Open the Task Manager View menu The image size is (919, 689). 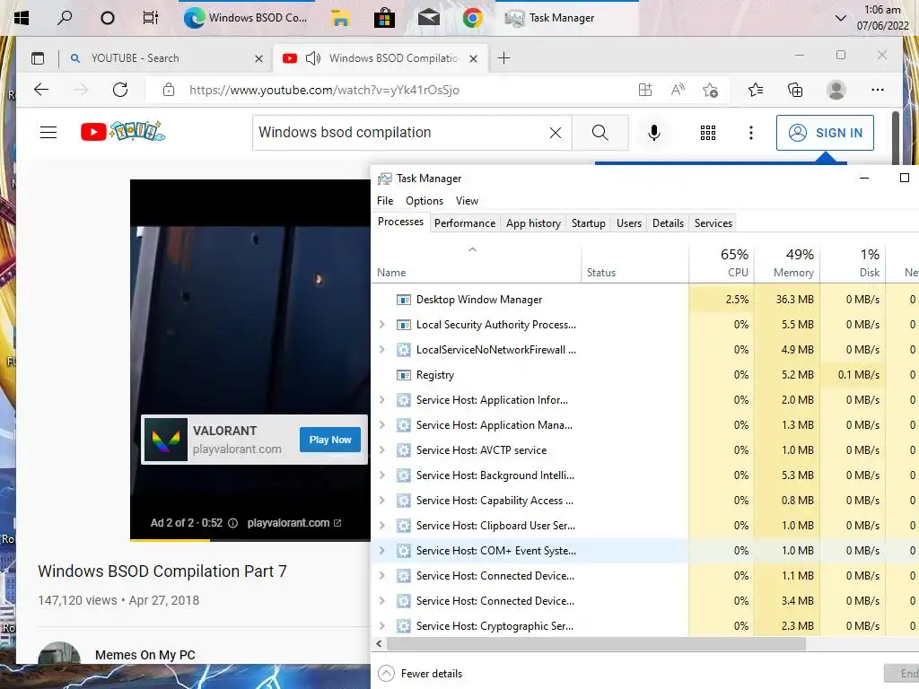click(467, 201)
